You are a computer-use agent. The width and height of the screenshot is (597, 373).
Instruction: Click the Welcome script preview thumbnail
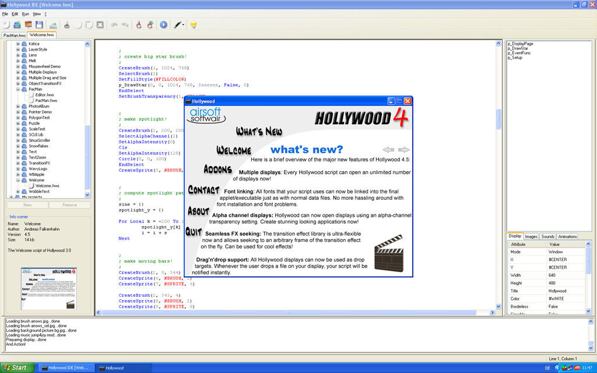click(x=49, y=288)
